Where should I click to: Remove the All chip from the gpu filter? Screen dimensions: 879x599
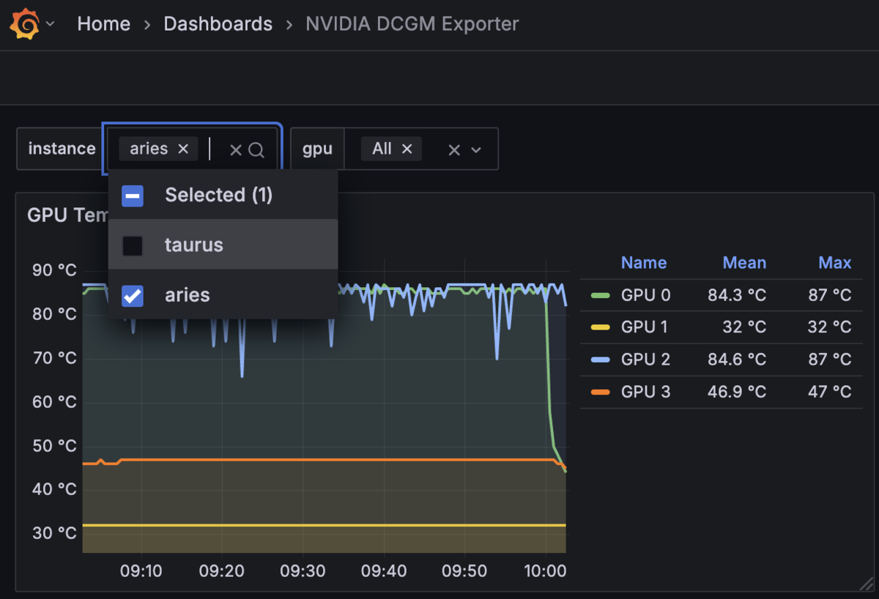[407, 149]
